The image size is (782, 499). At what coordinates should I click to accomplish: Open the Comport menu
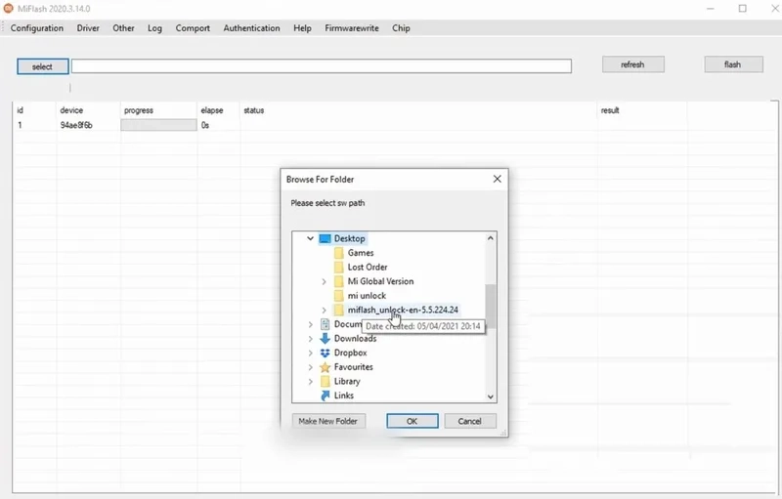(x=193, y=28)
